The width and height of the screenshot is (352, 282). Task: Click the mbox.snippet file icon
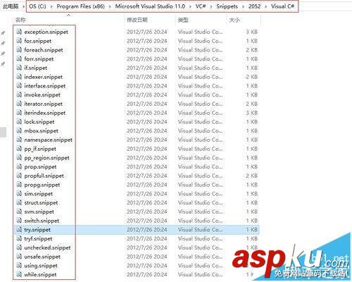(x=19, y=130)
